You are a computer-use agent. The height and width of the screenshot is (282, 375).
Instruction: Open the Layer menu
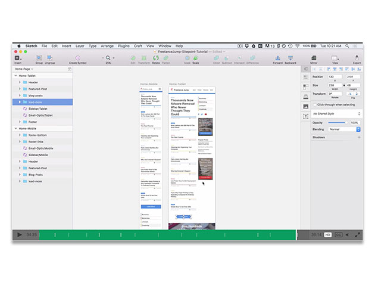coord(80,46)
